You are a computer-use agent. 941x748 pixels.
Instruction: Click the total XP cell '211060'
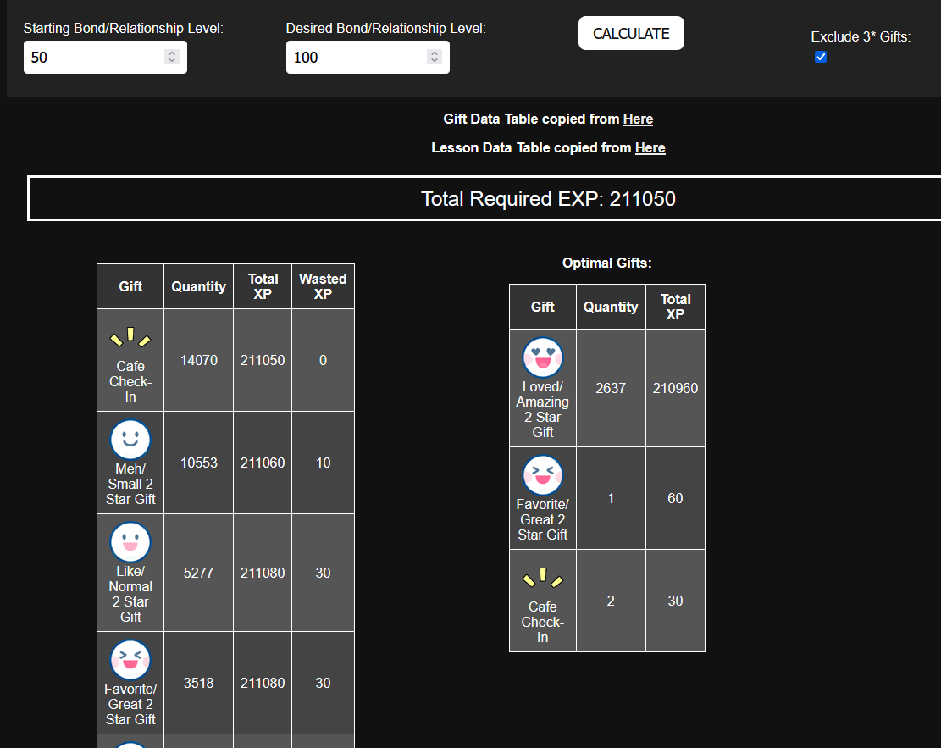point(263,463)
